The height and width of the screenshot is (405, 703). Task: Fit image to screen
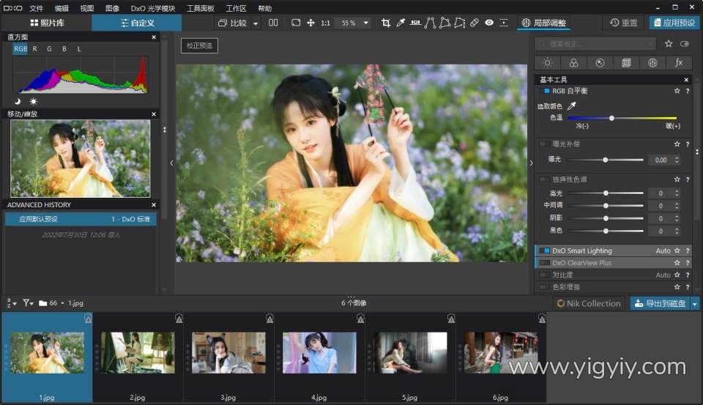click(x=296, y=23)
